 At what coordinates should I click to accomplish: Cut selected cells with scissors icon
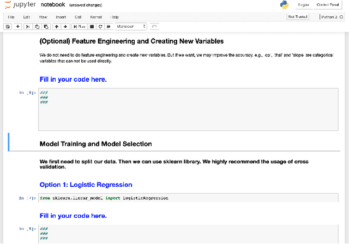click(x=28, y=26)
